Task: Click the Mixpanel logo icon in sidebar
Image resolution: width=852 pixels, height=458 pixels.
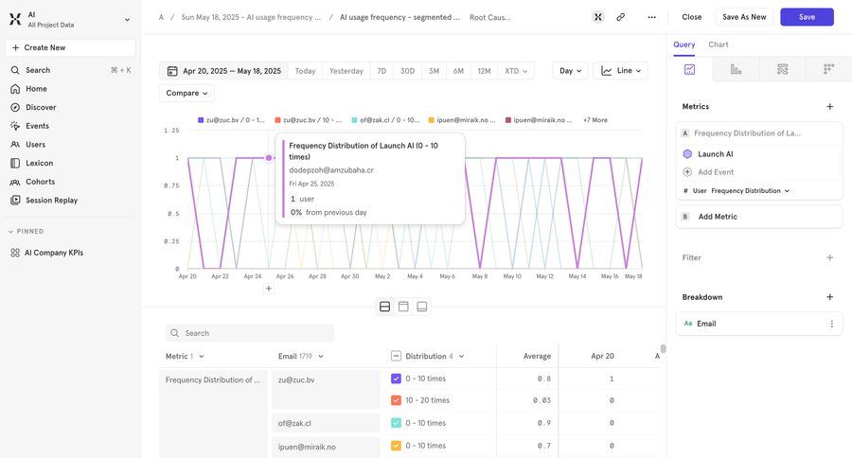Action: coord(15,20)
